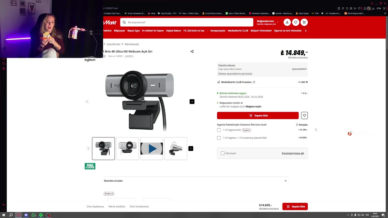The width and height of the screenshot is (388, 218).
Task: Advance thumbnail strip with right arrow
Action: click(x=191, y=148)
